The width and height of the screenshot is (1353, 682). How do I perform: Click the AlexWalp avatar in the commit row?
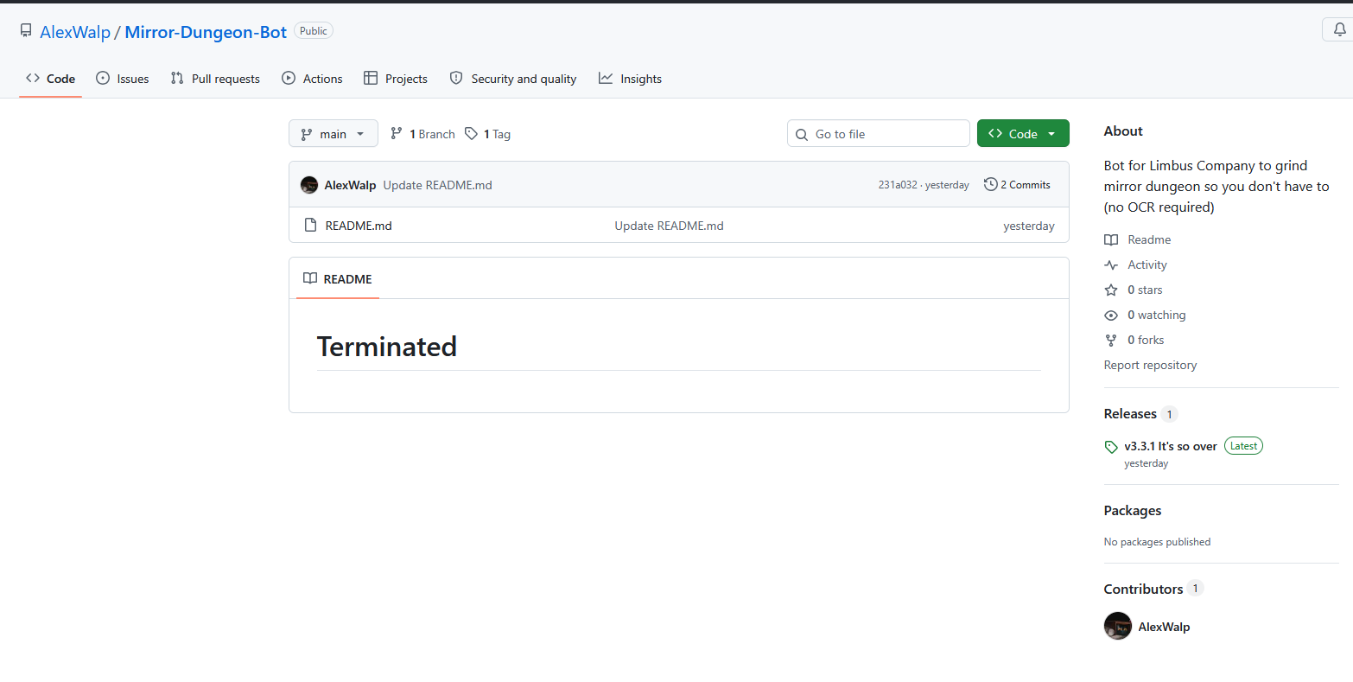[x=309, y=185]
